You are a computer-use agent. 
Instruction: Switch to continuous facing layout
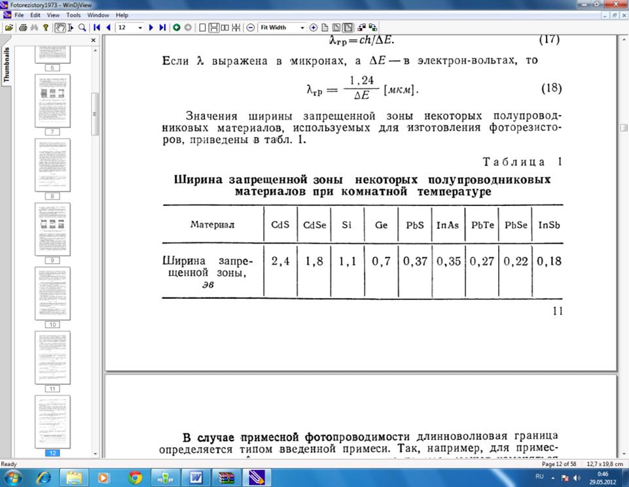(236, 27)
